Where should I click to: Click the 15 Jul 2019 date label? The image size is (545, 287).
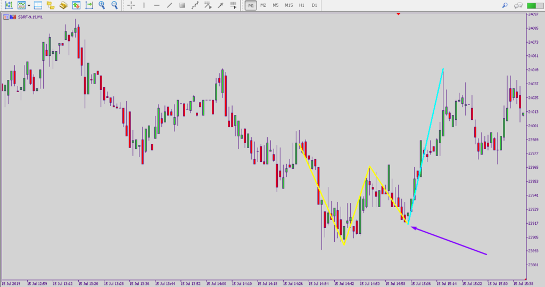(12, 284)
